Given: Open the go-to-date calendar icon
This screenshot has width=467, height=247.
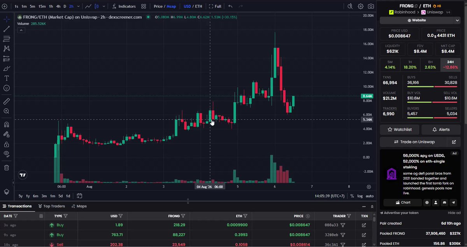Looking at the screenshot, I should (79, 196).
